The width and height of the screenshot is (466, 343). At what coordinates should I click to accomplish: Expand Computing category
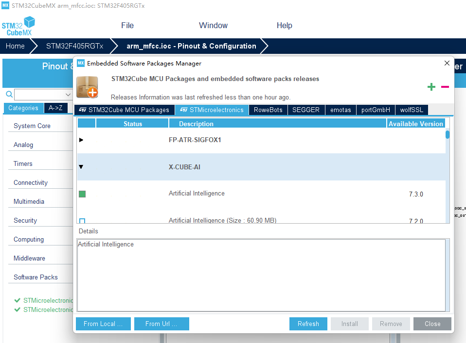(x=29, y=240)
